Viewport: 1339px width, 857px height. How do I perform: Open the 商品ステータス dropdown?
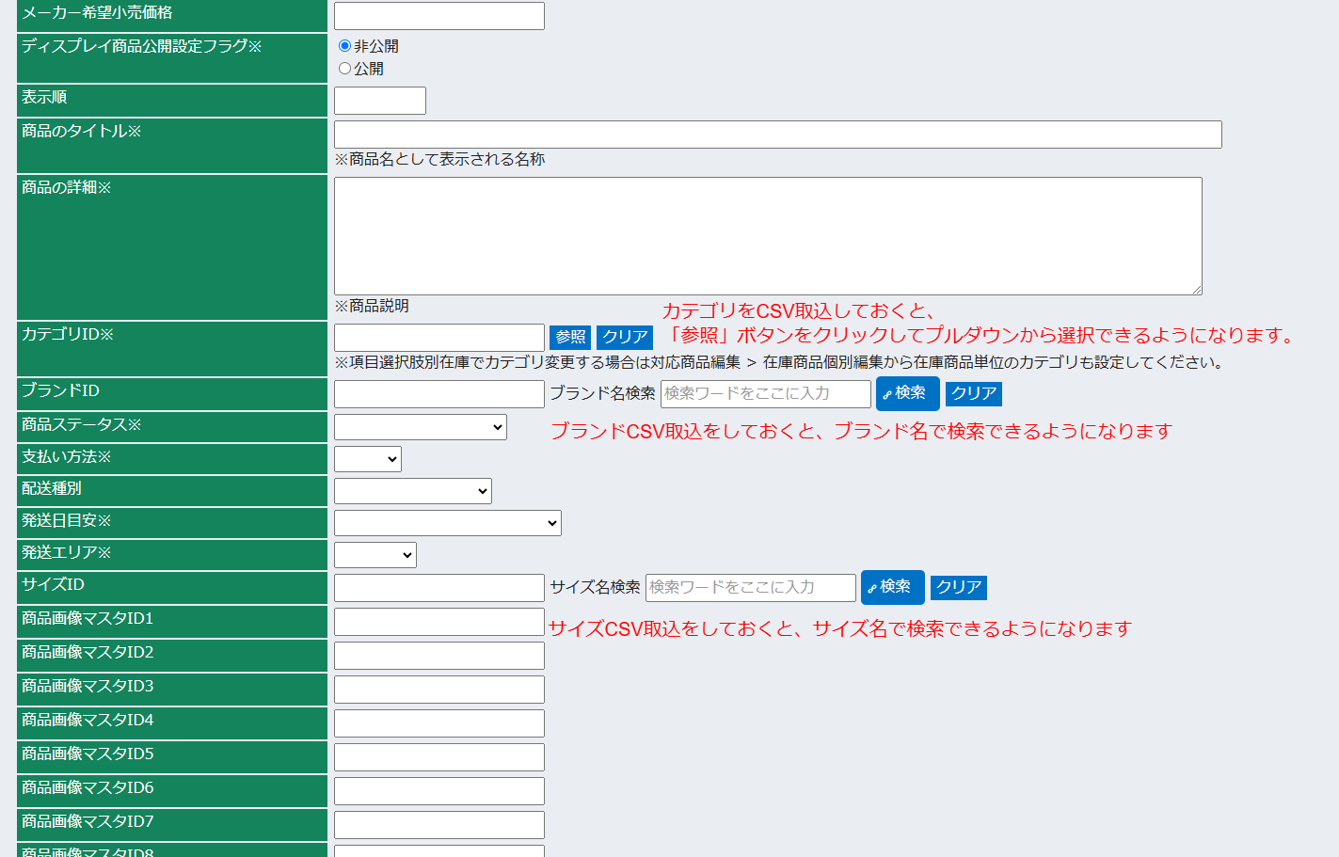pos(421,427)
